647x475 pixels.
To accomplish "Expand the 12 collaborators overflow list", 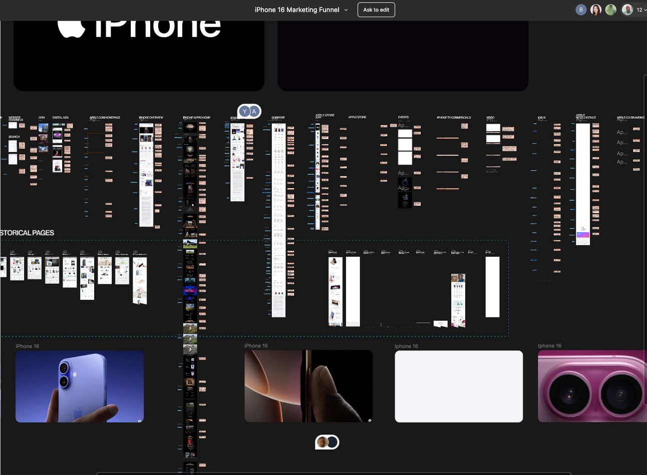I will coord(641,10).
